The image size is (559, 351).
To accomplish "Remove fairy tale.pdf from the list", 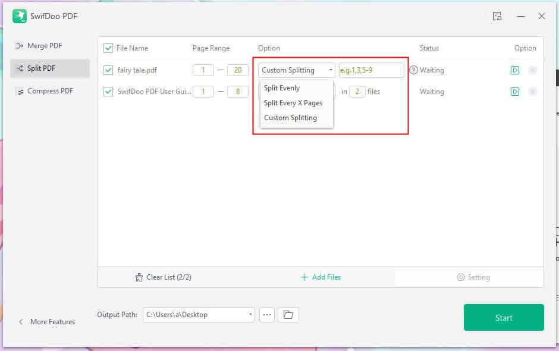I will click(x=533, y=70).
